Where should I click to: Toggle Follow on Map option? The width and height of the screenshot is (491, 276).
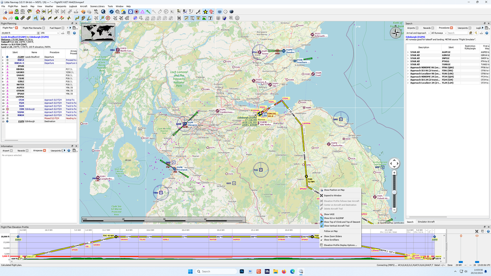tap(331, 231)
